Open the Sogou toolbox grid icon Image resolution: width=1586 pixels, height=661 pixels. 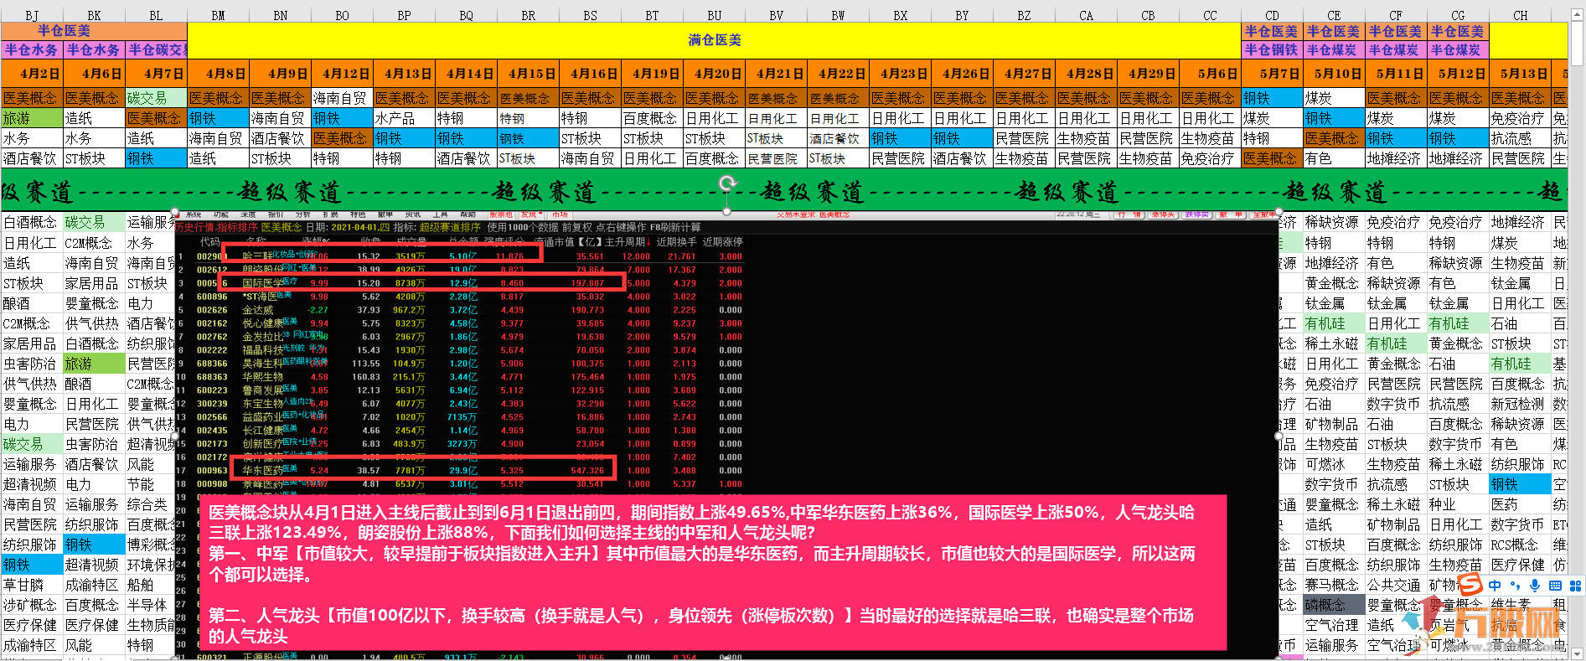coord(1575,586)
